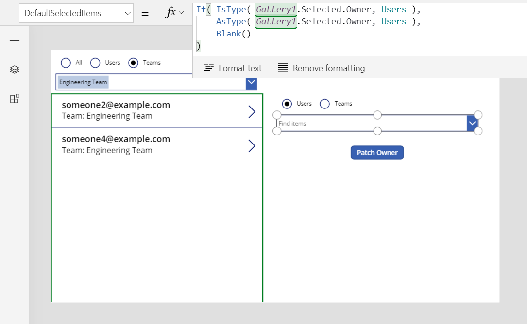
Task: Expand someone4@example.com gallery item chevron
Action: (x=252, y=145)
